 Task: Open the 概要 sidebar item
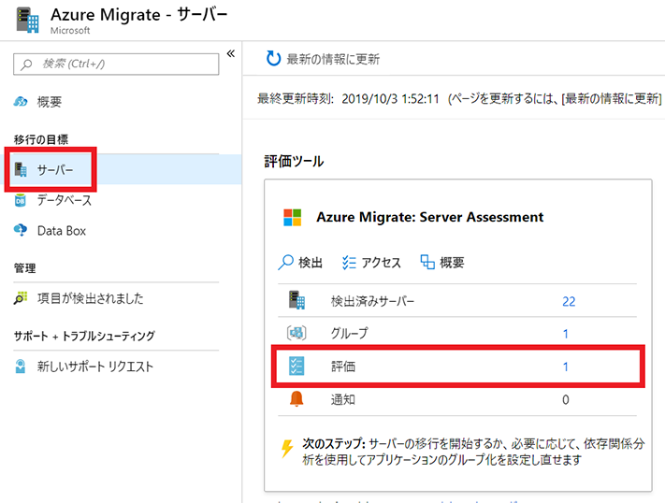coord(50,102)
